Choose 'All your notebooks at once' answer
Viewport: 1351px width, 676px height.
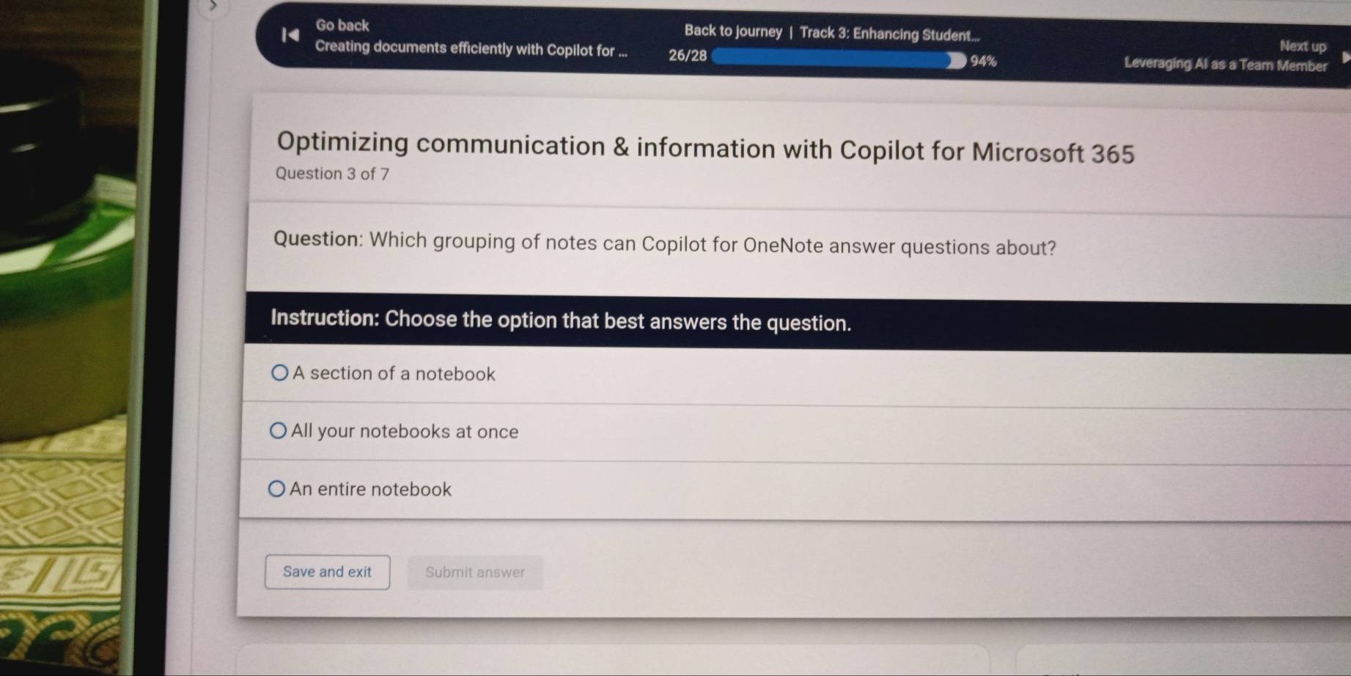click(279, 430)
